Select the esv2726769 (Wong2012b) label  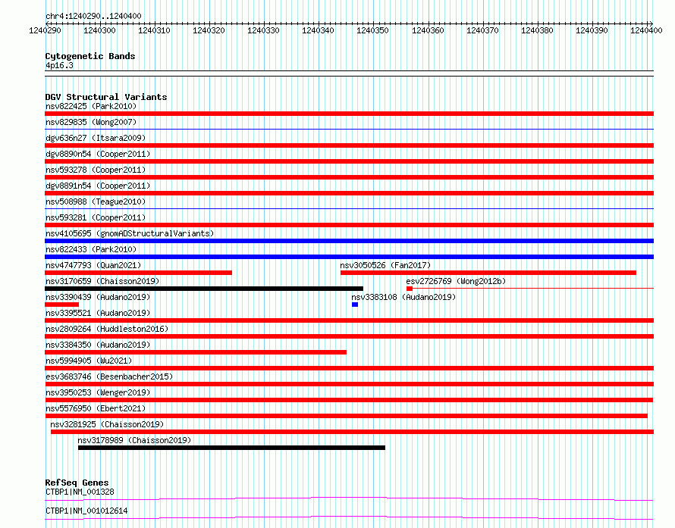point(456,281)
